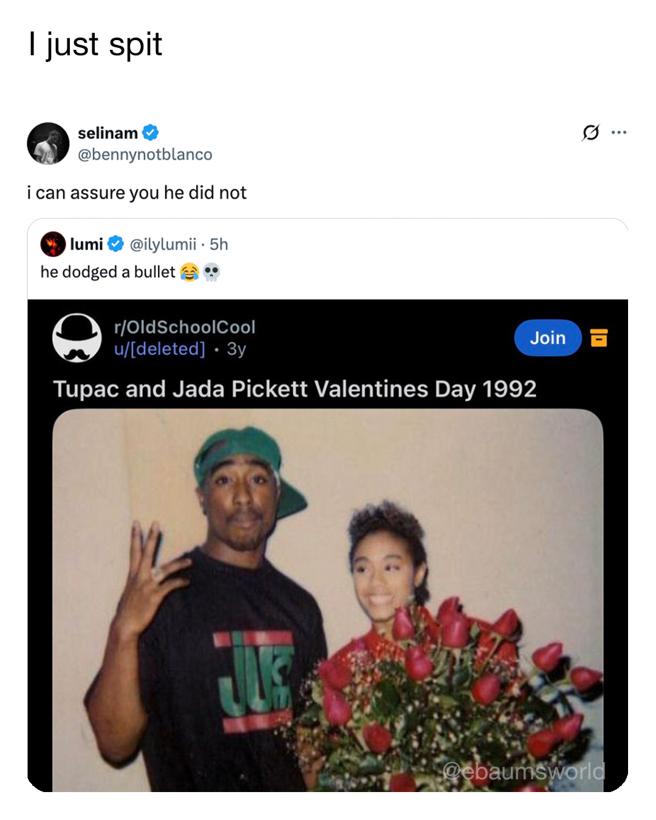Click the Reddit post title about Valentines Day 1992
656x820 pixels.
pyautogui.click(x=296, y=388)
